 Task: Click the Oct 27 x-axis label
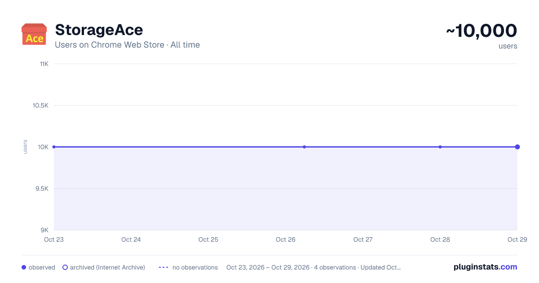tap(363, 239)
